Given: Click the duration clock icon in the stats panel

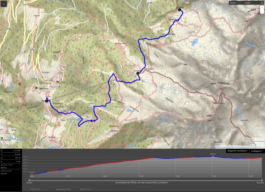Looking at the screenshot, I should pos(2,151).
